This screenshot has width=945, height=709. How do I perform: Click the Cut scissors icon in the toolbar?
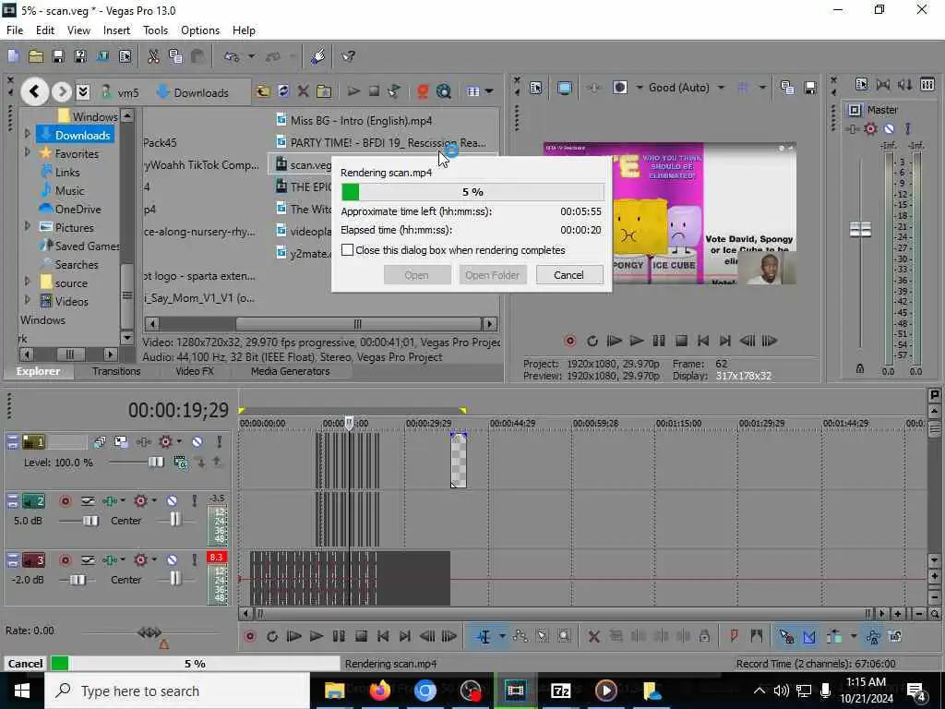153,56
